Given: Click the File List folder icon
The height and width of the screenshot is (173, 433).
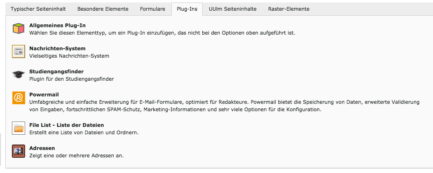Looking at the screenshot, I should [19, 128].
